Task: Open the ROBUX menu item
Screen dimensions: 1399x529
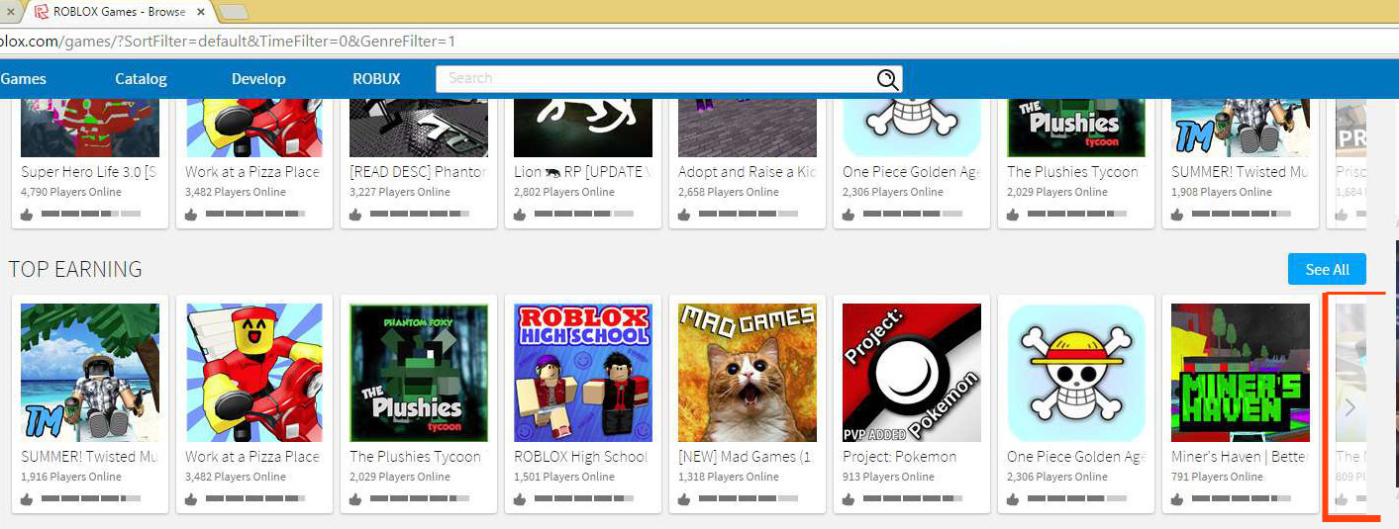Action: coord(376,79)
